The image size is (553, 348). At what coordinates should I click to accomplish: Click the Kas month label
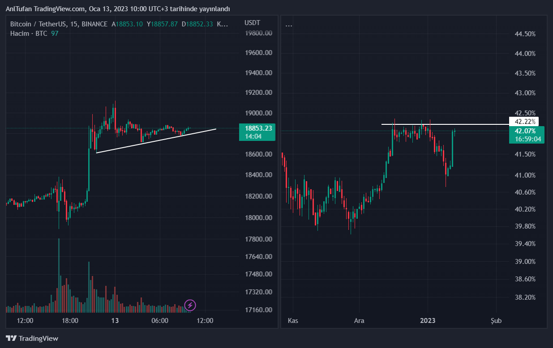pos(293,321)
